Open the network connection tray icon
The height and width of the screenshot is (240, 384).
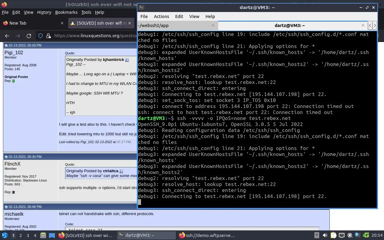pos(342,235)
